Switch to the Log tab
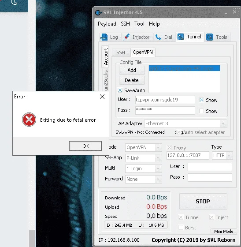241x247 pixels. pos(110,37)
